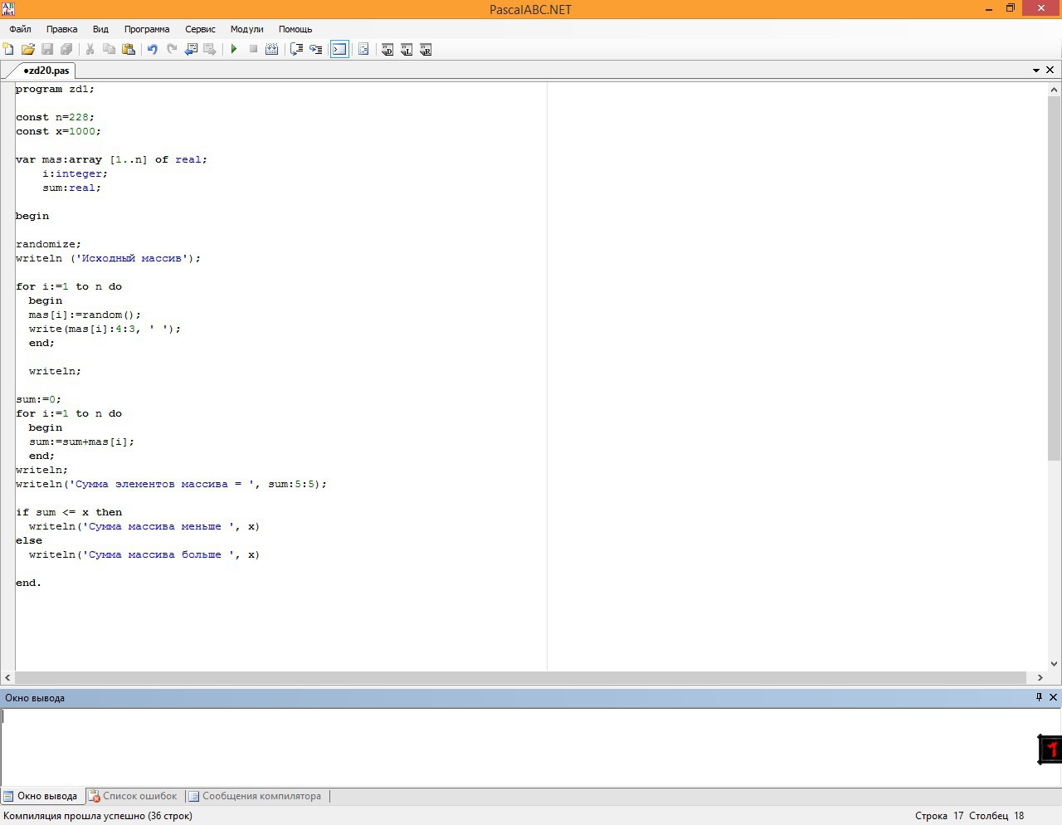Select the zd20.pas editor tab
Image resolution: width=1062 pixels, height=825 pixels.
tap(46, 71)
